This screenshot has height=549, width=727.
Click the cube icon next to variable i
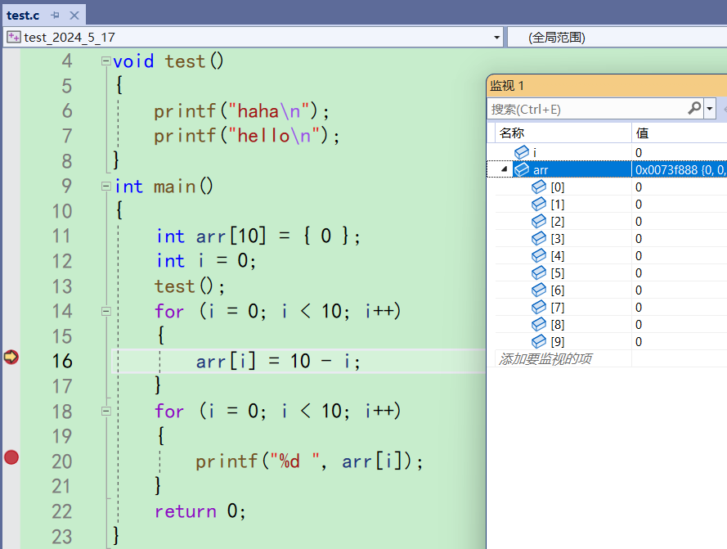522,152
